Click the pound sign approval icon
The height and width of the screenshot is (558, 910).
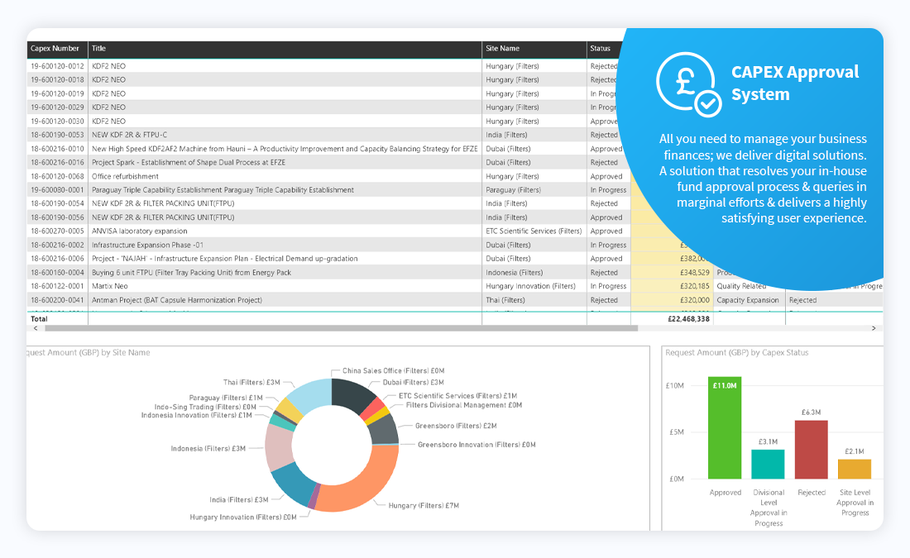click(689, 84)
